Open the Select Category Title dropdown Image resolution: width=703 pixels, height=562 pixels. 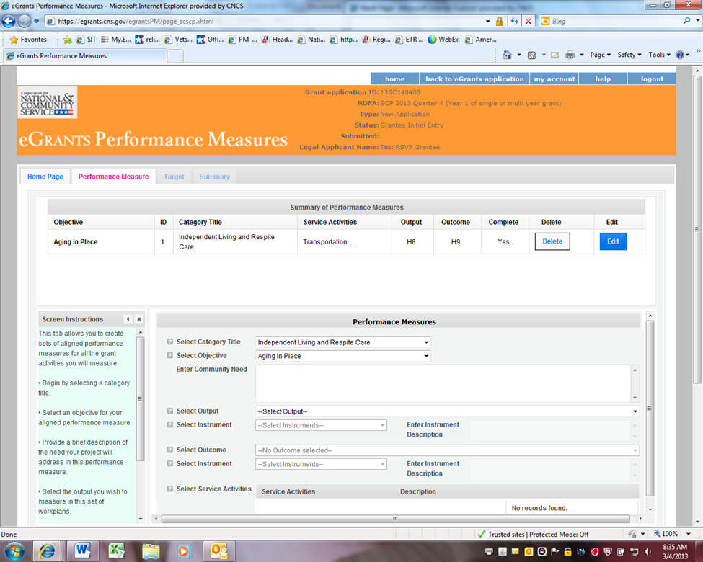point(342,342)
